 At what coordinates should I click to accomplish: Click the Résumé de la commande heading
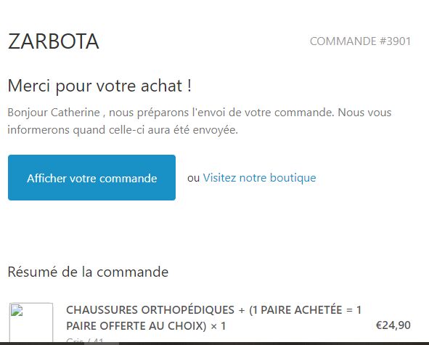click(x=88, y=272)
